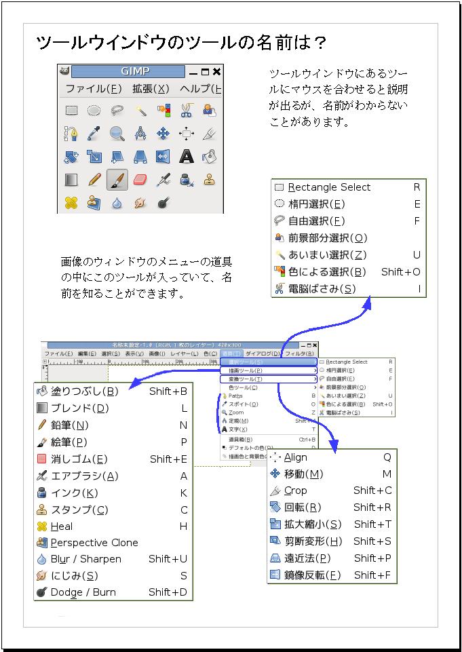The width and height of the screenshot is (462, 652).
Task: Choose スポイト(O) entry in the 道具 menu
Action: pyautogui.click(x=269, y=404)
